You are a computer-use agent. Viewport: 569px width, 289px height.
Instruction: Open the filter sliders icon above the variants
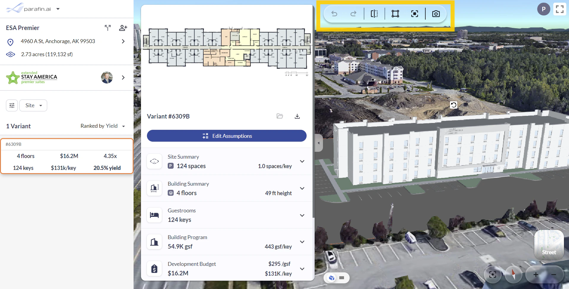click(x=12, y=105)
